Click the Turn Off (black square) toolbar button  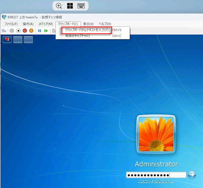point(18,31)
